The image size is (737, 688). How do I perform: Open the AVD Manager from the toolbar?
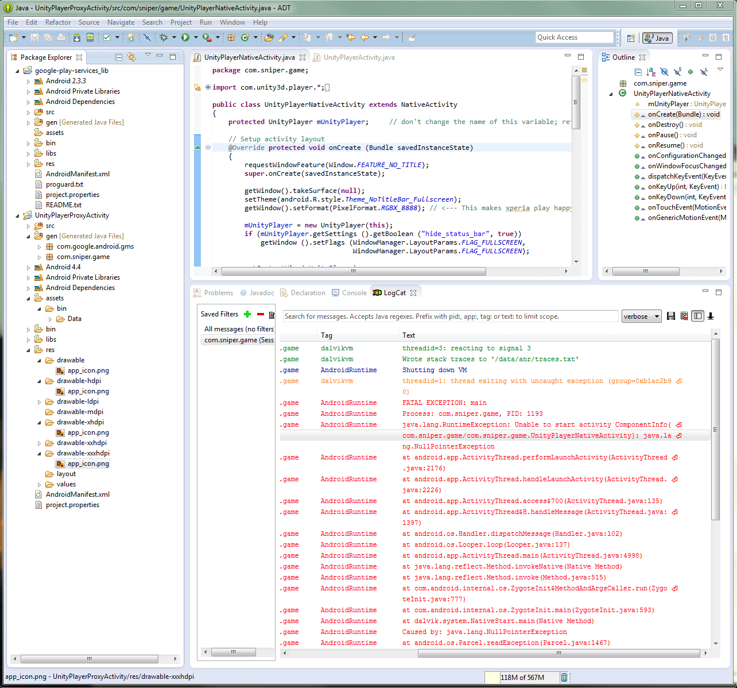coord(90,37)
